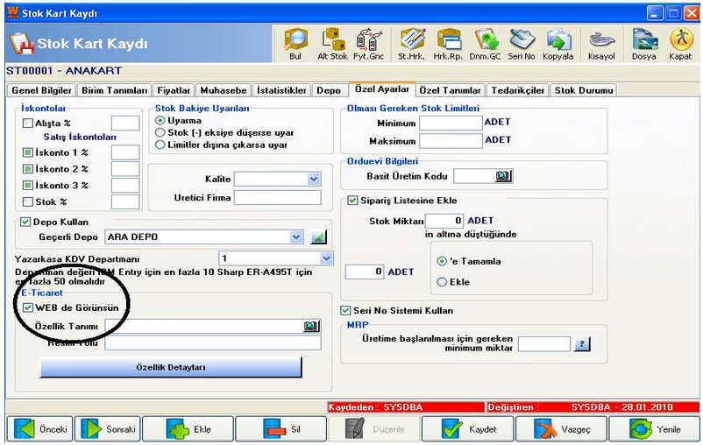Click the Alışta % discount value field
Viewport: 703px width, 445px height.
[125, 123]
